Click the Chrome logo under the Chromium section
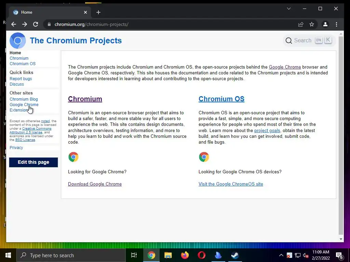 [73, 157]
